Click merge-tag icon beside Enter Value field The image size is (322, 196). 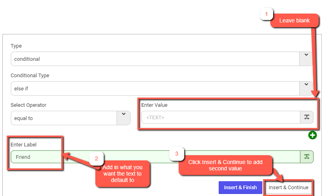click(x=306, y=117)
